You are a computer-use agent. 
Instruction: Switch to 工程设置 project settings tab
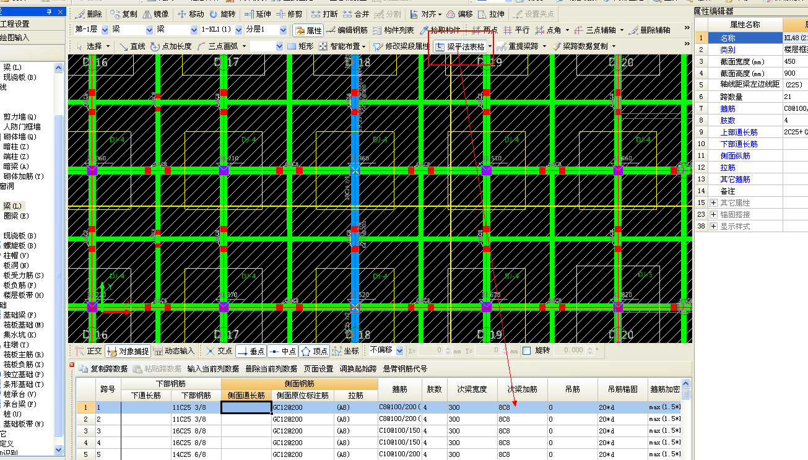tap(32, 24)
